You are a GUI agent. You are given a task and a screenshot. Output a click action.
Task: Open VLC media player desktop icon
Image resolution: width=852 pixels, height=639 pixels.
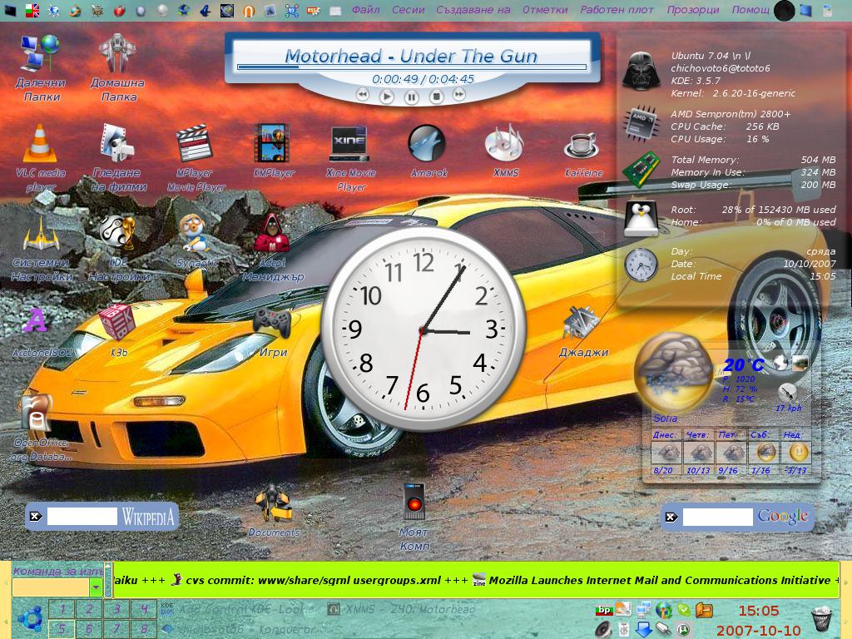tap(40, 144)
